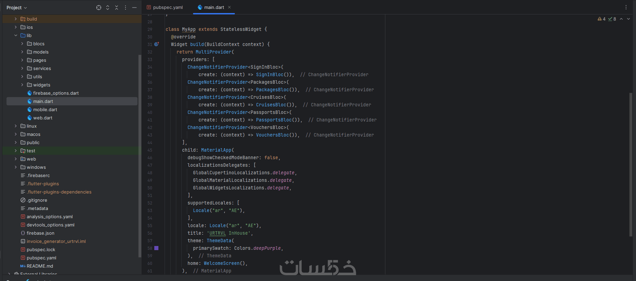Image resolution: width=636 pixels, height=281 pixels.
Task: Click WelcomeScreen in line 60
Action: tap(222, 263)
